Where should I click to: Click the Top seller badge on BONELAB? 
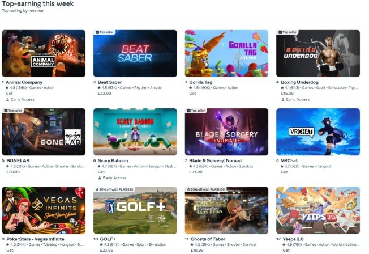[13, 111]
